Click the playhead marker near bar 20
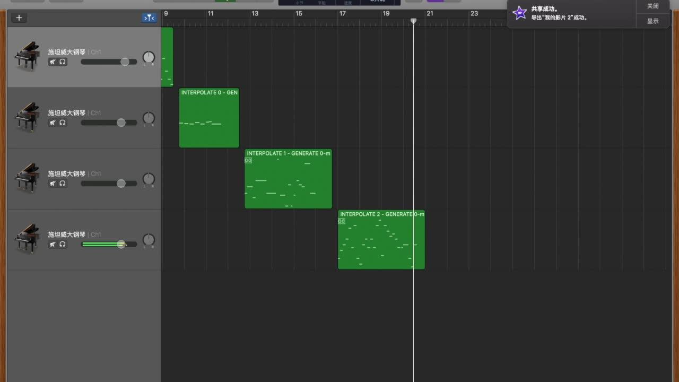Viewport: 679px width, 382px height. point(414,21)
